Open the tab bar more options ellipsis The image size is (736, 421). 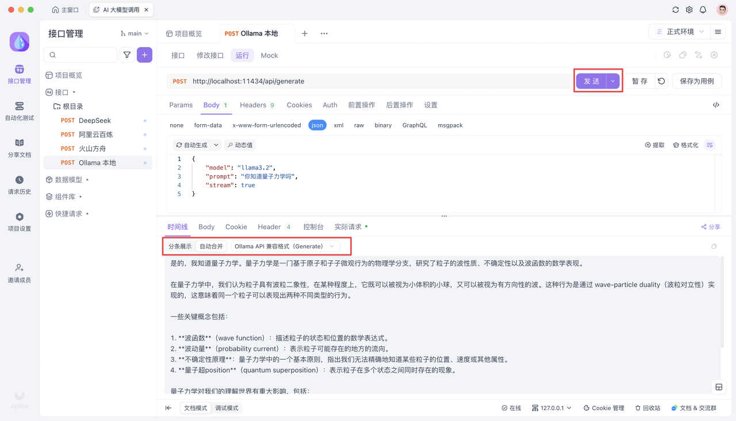pos(324,33)
